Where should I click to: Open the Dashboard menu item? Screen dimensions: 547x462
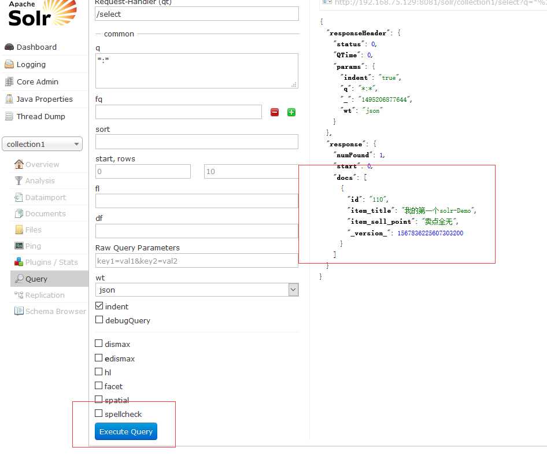tap(36, 47)
